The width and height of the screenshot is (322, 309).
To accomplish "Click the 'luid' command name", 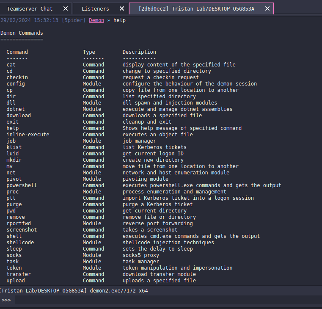I will 13,154.
